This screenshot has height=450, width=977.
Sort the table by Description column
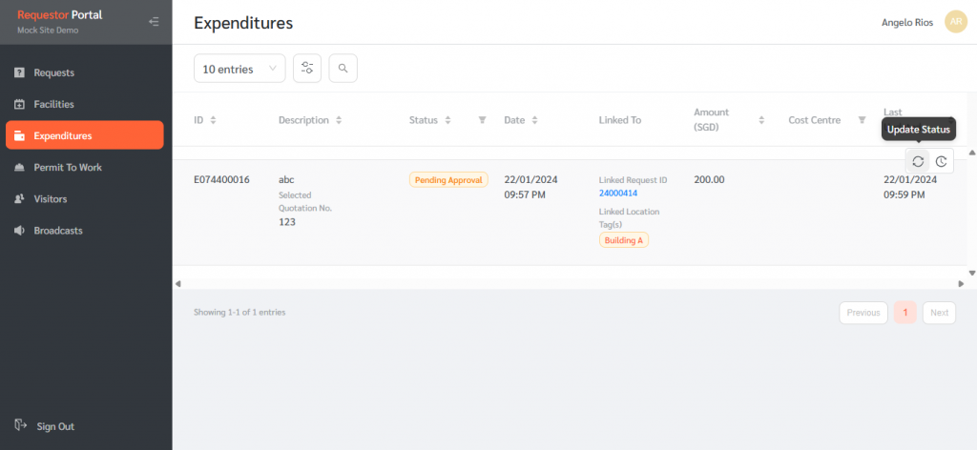339,120
